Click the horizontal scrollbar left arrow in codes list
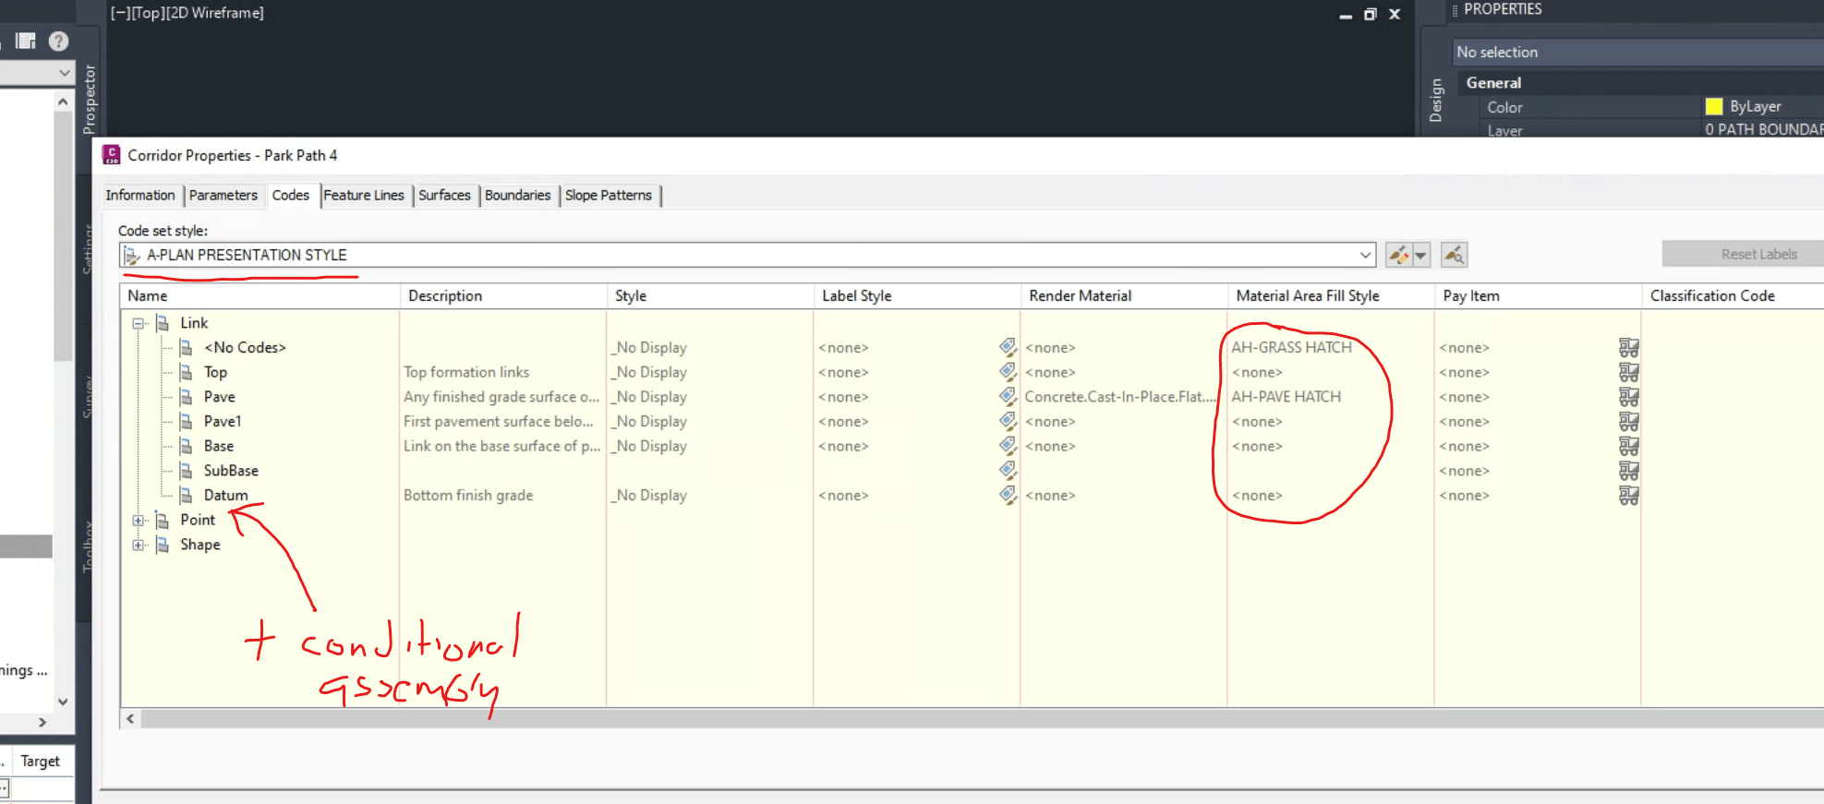This screenshot has height=804, width=1824. click(131, 719)
